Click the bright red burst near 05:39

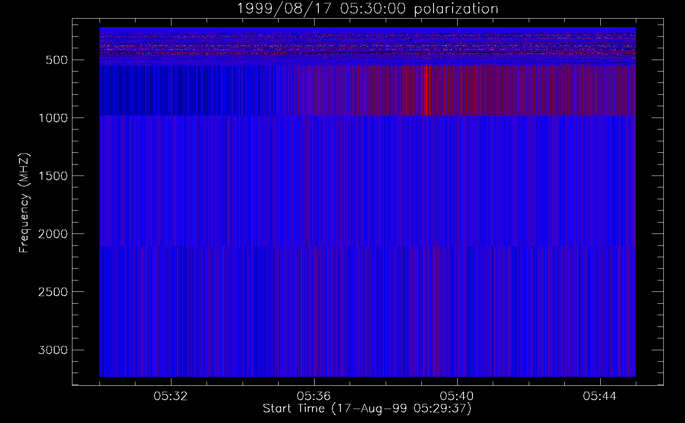pyautogui.click(x=426, y=91)
